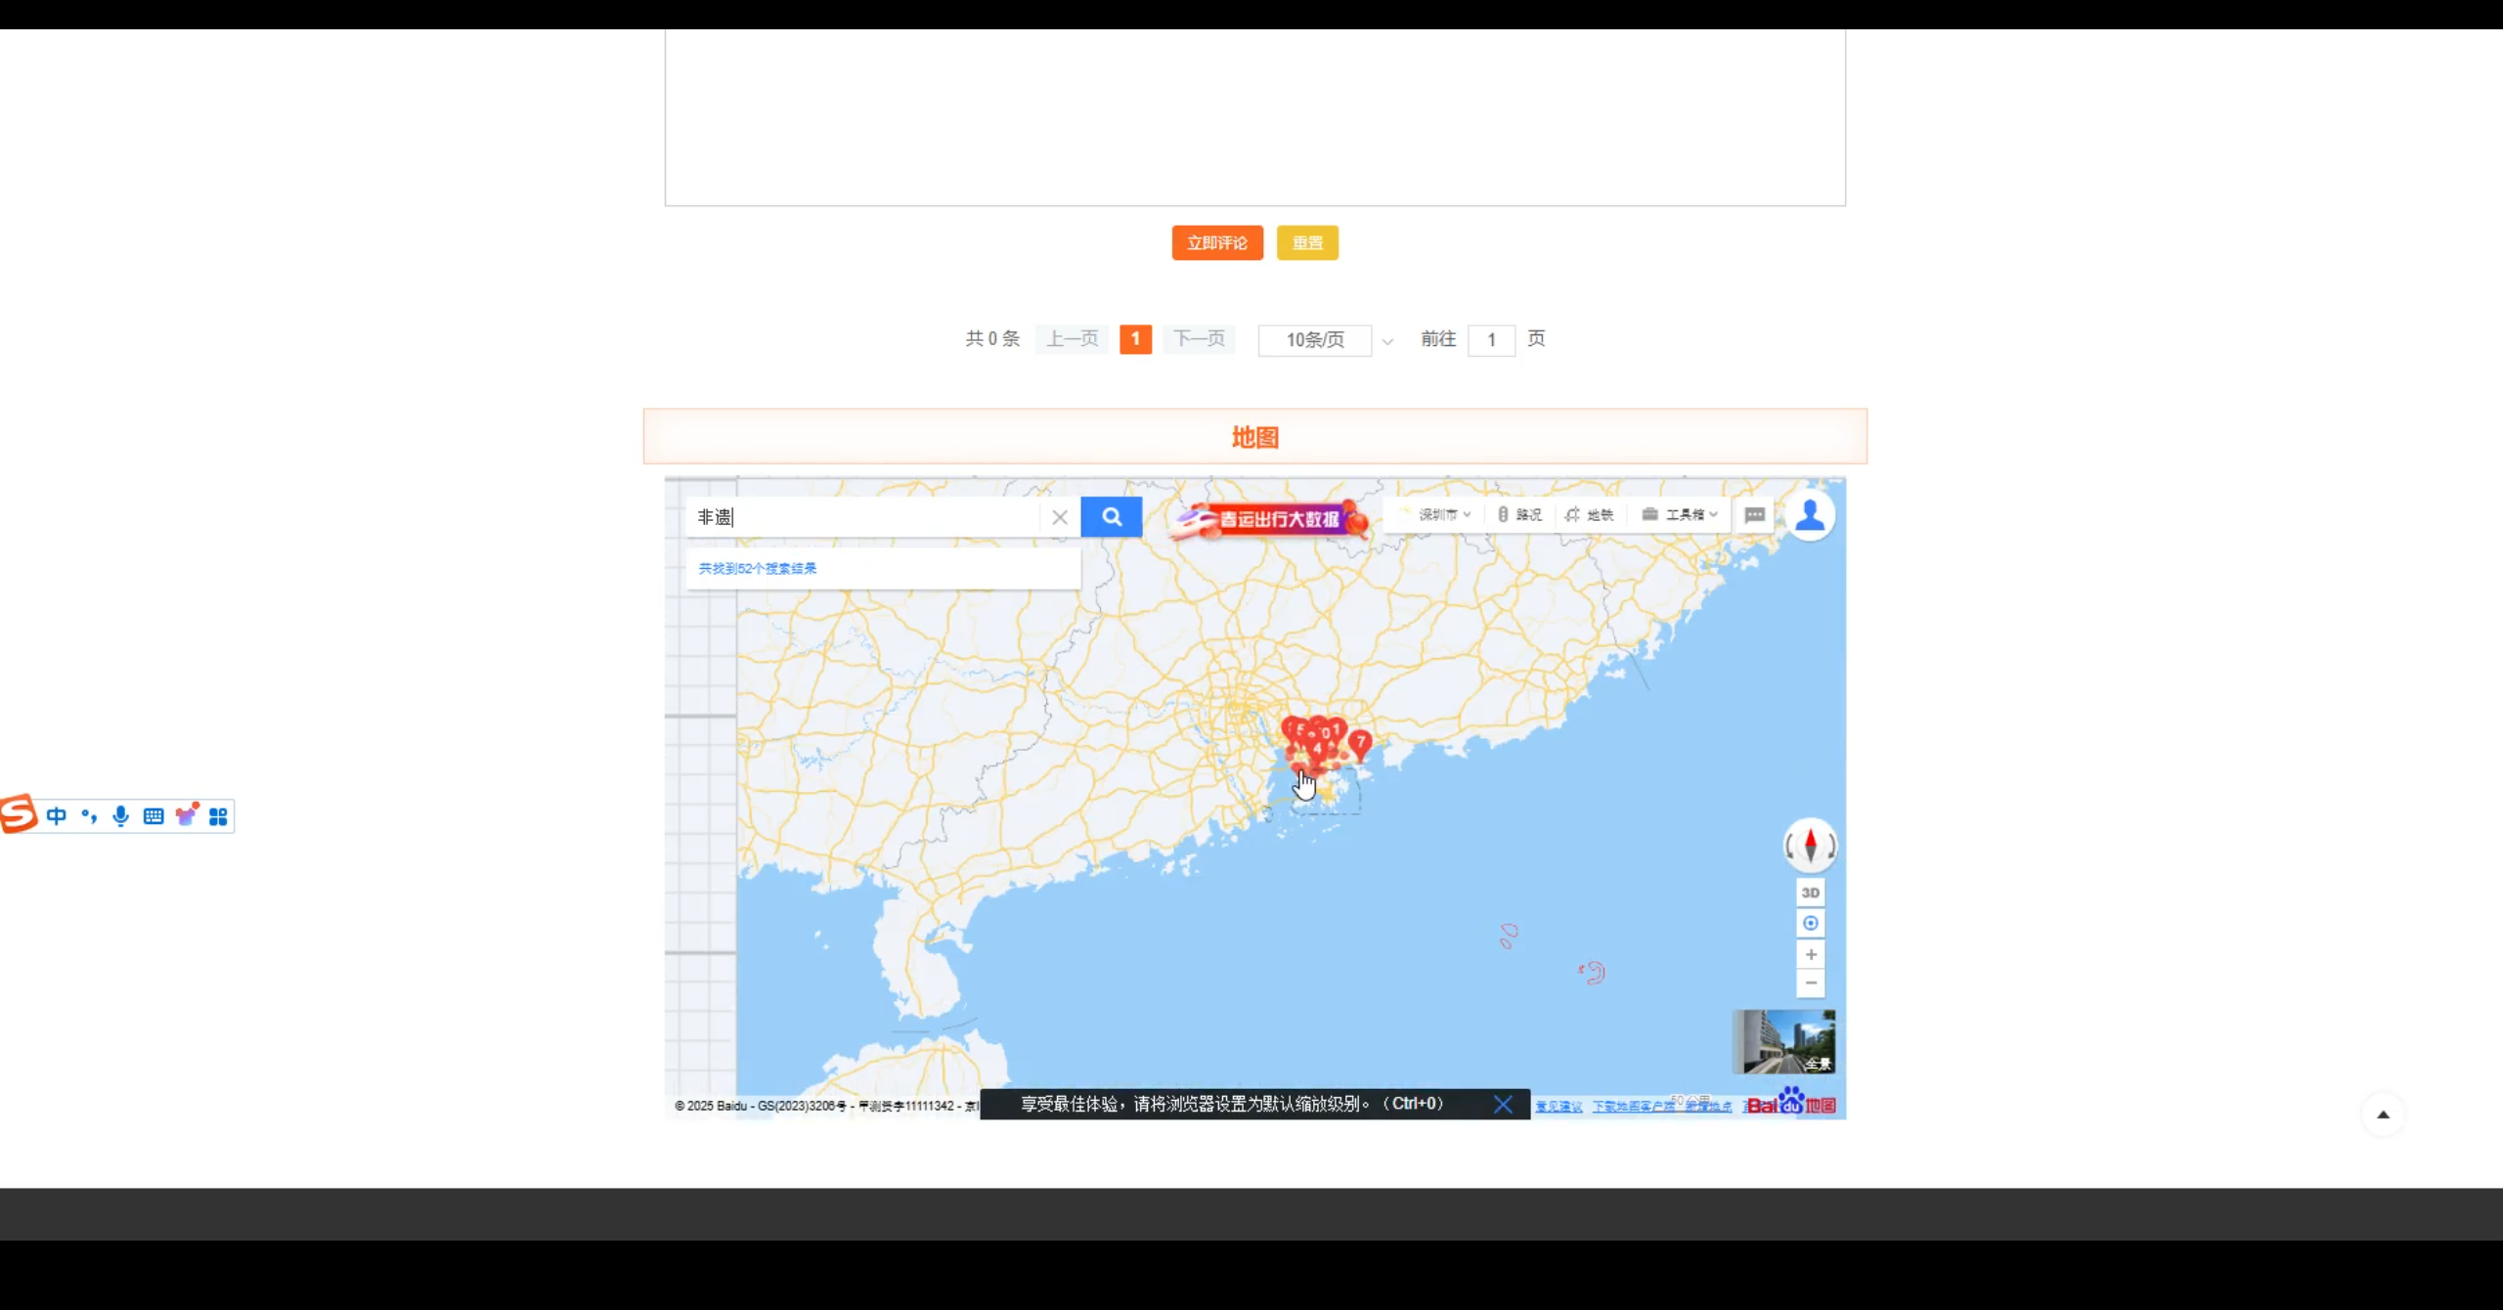
Task: Toggle the 3D map view
Action: click(1810, 893)
